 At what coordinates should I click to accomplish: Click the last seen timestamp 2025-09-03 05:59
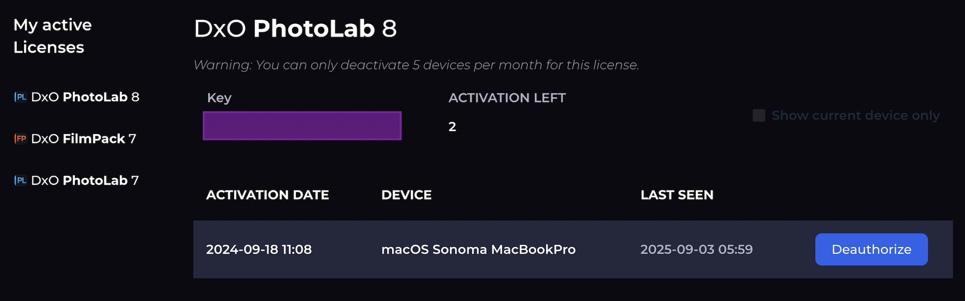(x=696, y=249)
